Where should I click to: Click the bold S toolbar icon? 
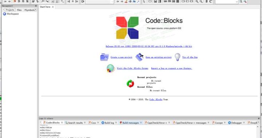coord(207,1)
